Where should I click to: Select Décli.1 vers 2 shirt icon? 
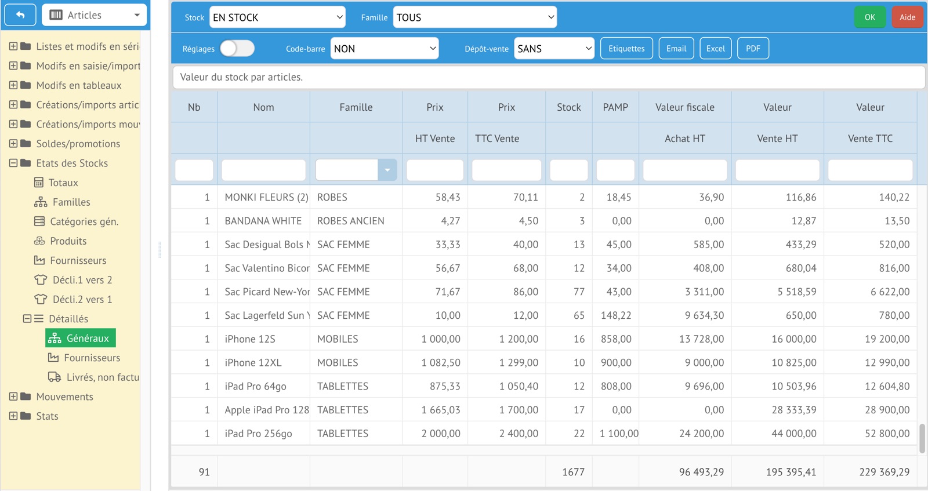click(x=41, y=280)
